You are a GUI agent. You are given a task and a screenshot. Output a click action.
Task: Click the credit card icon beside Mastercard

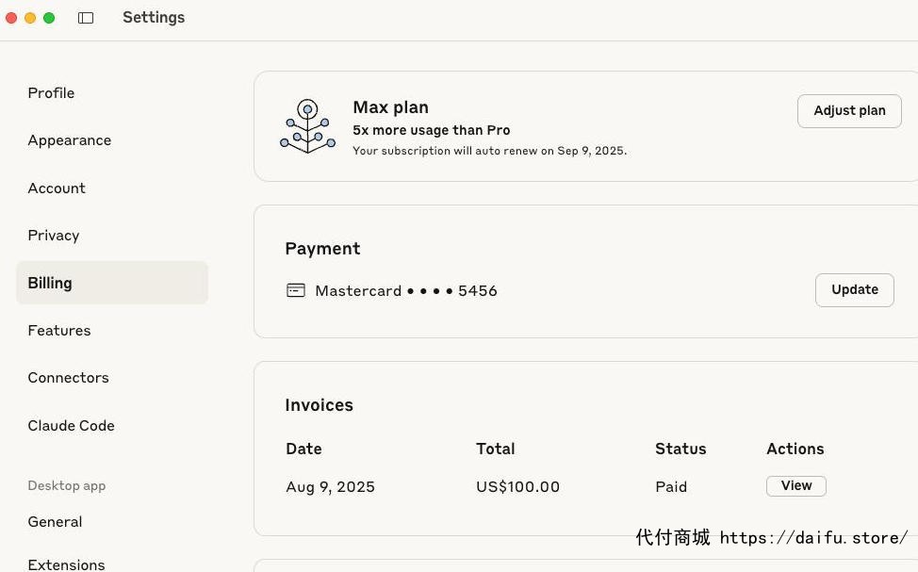tap(296, 290)
